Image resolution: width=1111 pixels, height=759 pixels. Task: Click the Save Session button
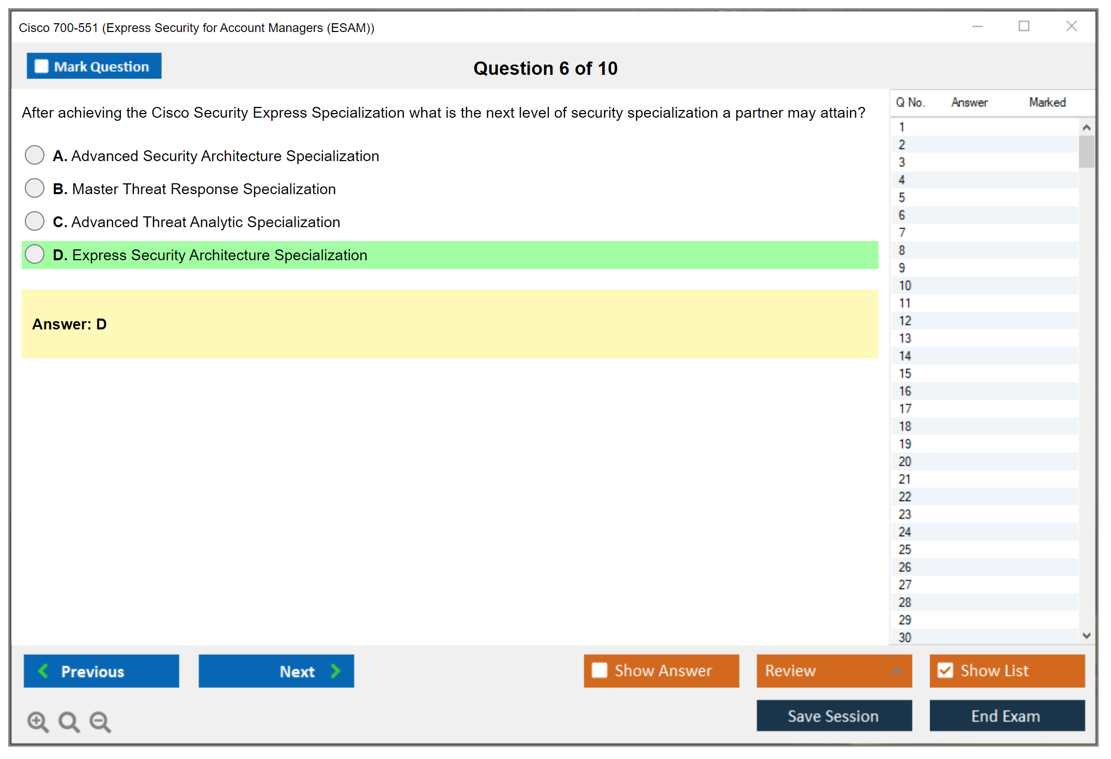click(834, 716)
